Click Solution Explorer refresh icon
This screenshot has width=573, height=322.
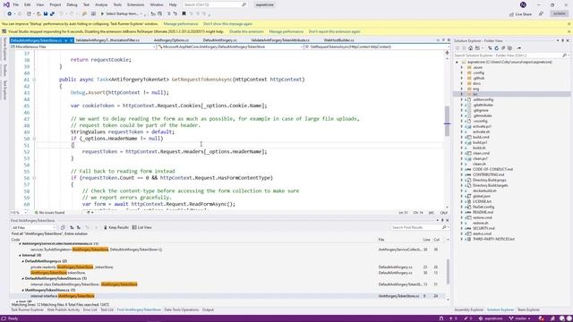click(496, 47)
